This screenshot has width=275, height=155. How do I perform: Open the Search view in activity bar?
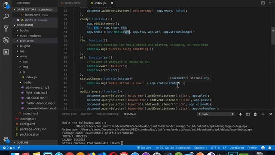pos(6,16)
